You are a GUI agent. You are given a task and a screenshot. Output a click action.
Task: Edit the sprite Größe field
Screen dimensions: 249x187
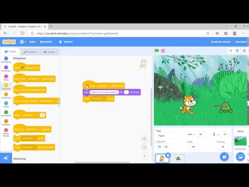pos(193,147)
